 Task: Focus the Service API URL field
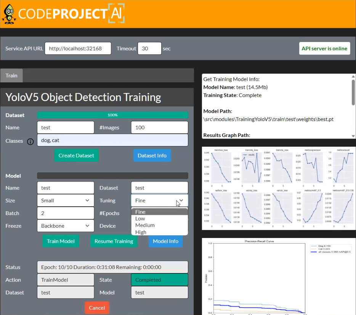(78, 48)
